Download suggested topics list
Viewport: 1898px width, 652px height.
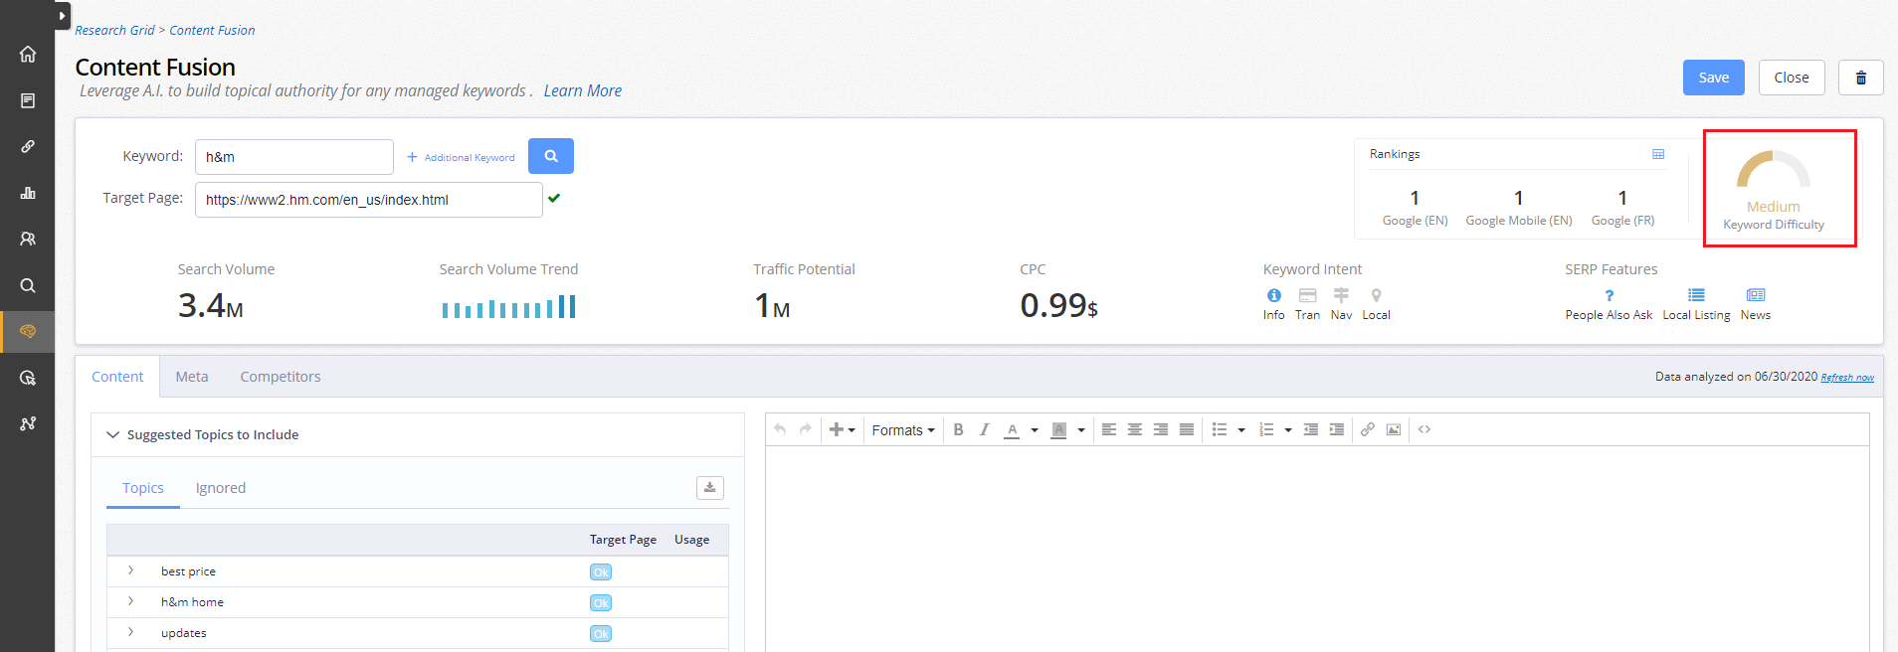710,488
